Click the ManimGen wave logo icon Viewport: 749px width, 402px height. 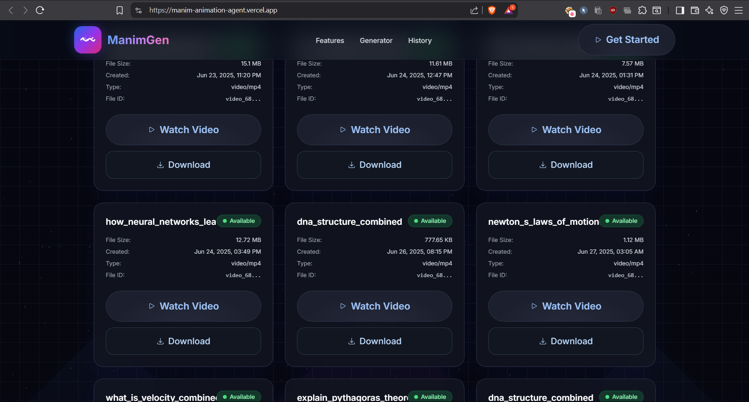click(88, 40)
